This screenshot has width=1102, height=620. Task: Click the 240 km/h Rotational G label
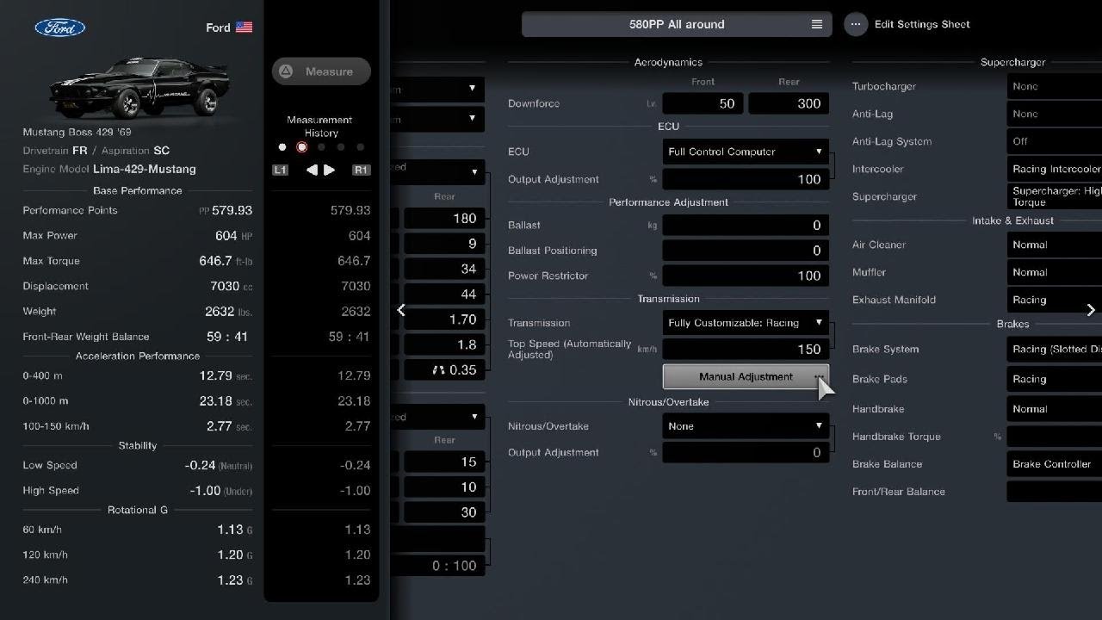tap(46, 580)
